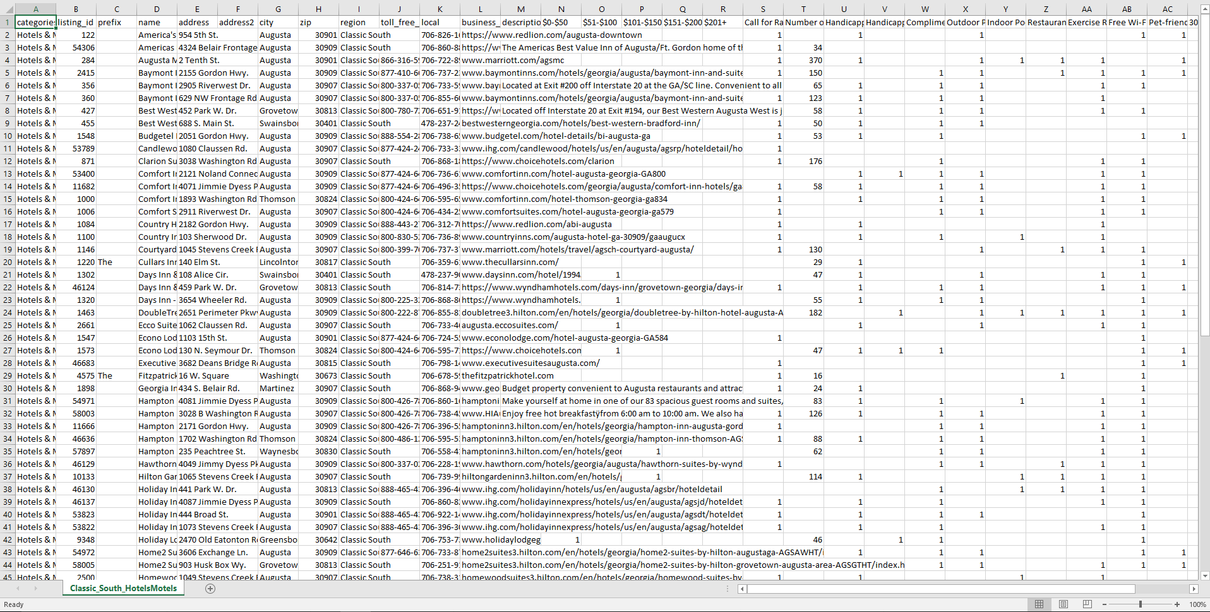The height and width of the screenshot is (612, 1210).
Task: Select column M header
Action: pos(520,9)
